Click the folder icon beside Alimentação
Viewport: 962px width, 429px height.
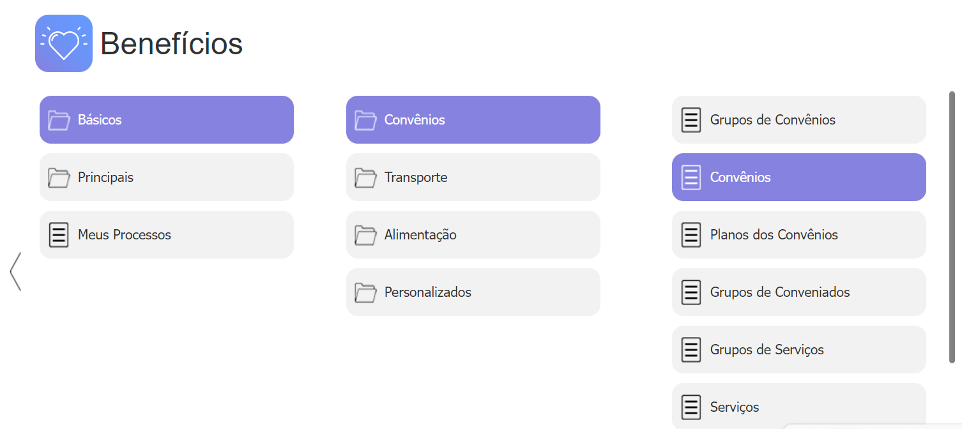(x=365, y=235)
